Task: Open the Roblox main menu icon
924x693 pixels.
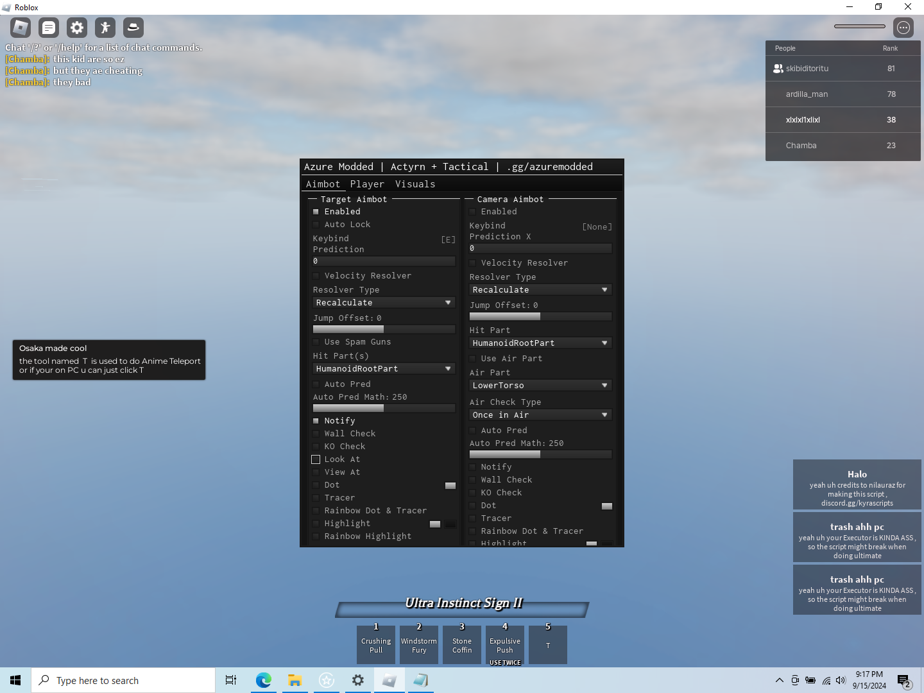Action: (x=21, y=28)
